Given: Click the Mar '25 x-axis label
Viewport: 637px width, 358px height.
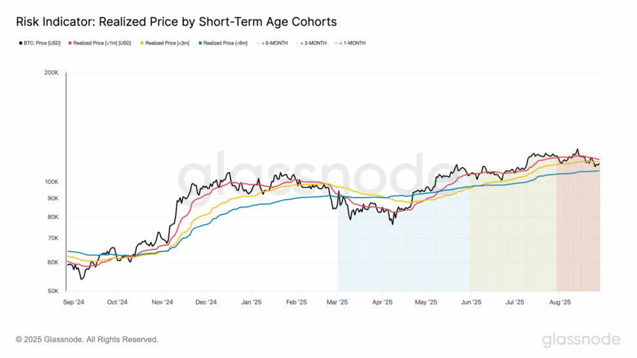Looking at the screenshot, I should 337,302.
